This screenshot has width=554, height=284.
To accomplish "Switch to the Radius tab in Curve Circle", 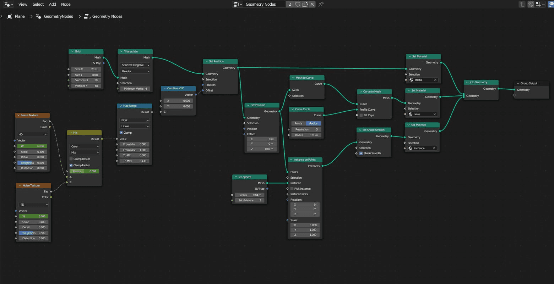I will 313,123.
